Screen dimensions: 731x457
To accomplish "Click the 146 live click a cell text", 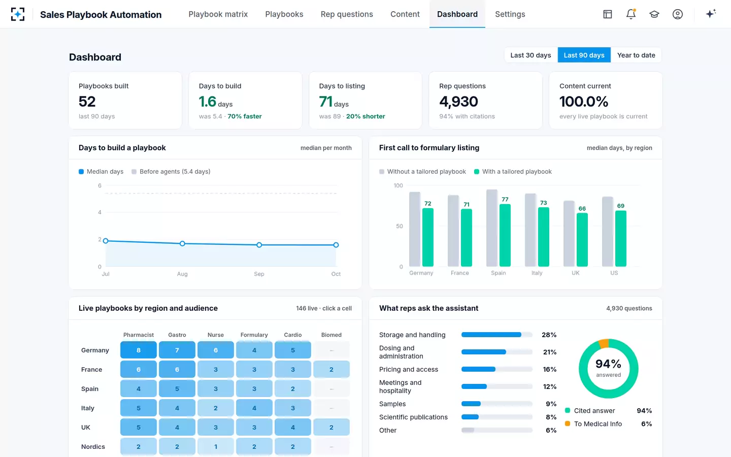I will point(324,308).
